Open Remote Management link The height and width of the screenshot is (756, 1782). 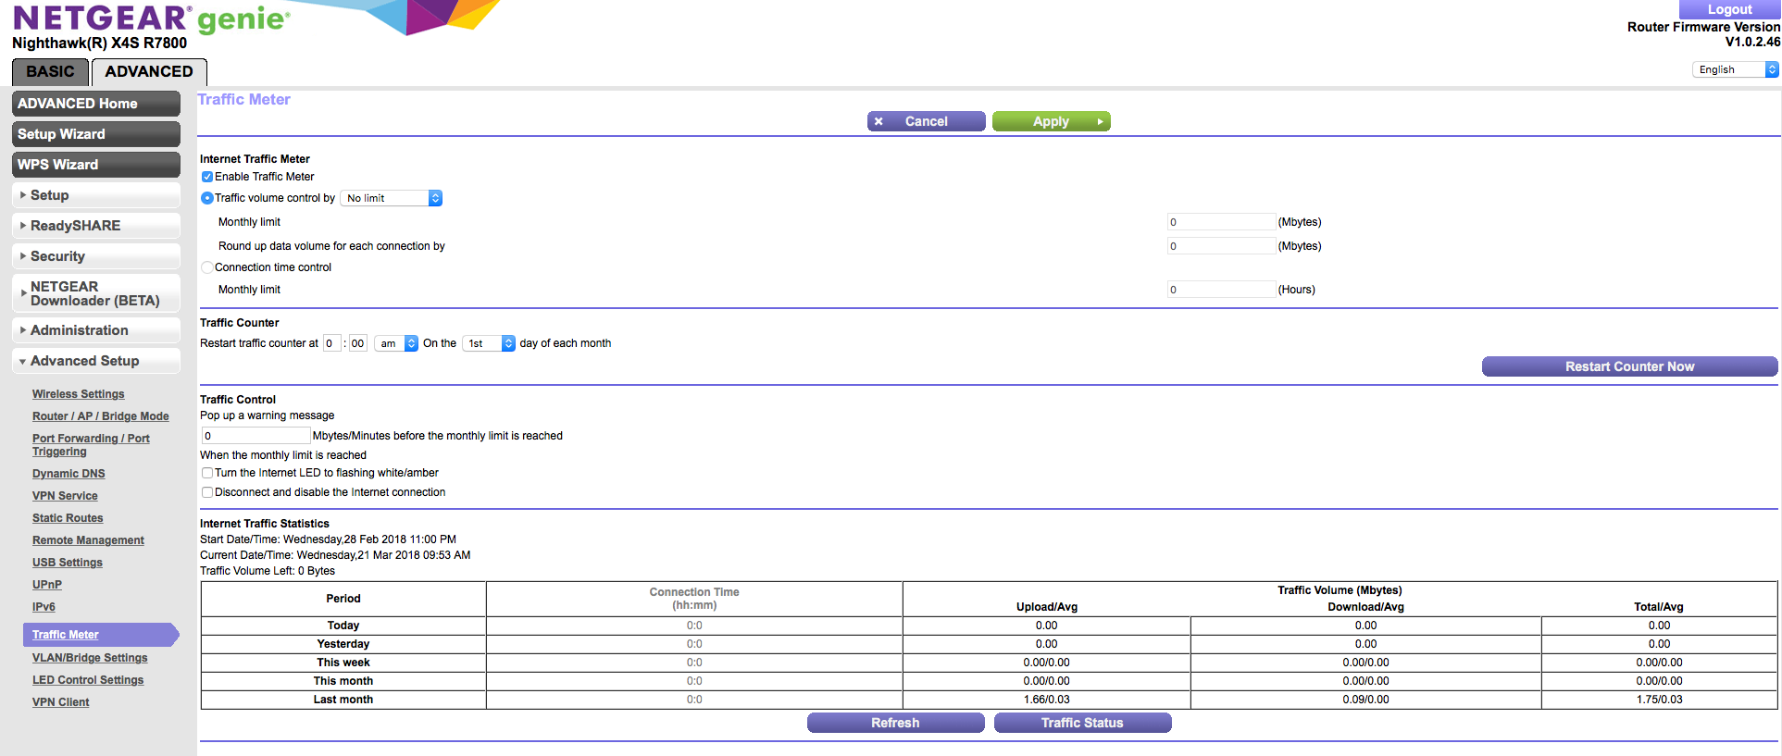tap(88, 540)
